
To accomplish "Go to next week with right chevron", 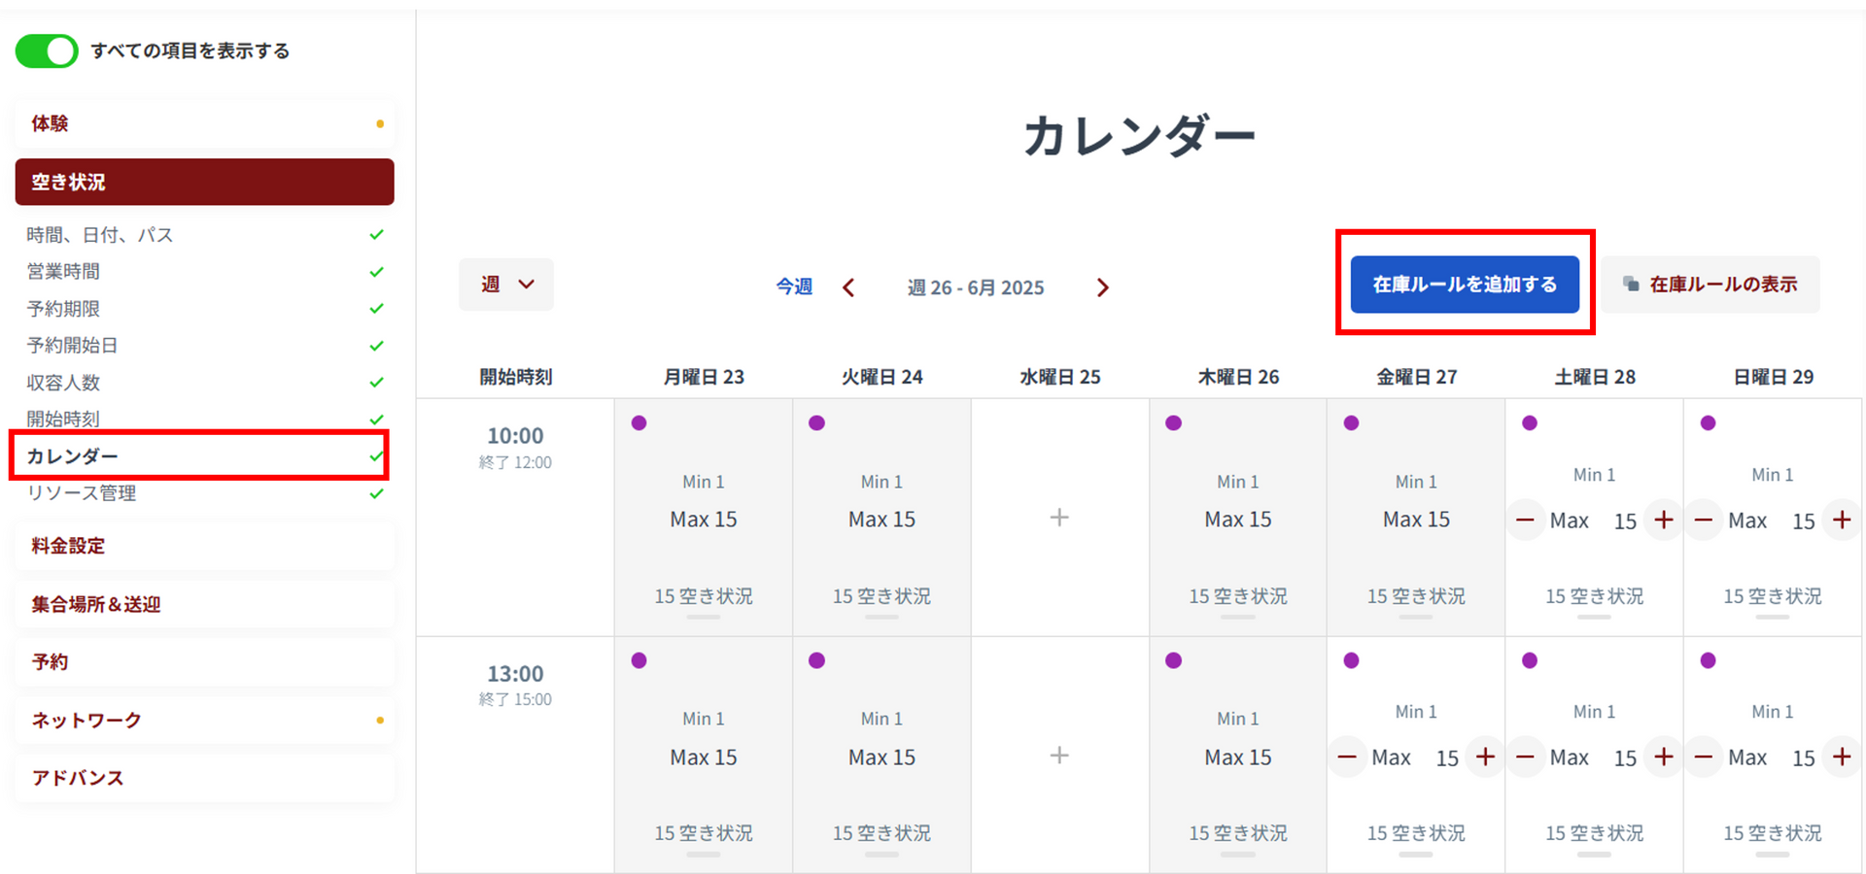I will pyautogui.click(x=1102, y=287).
